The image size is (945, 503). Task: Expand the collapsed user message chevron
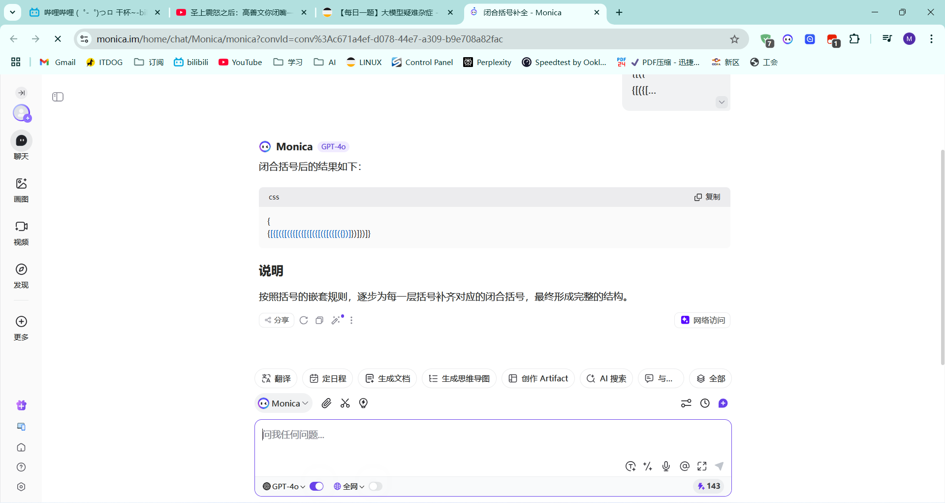coord(722,102)
